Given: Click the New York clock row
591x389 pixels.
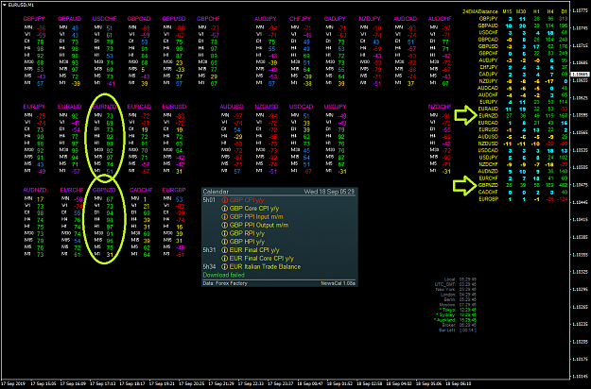Looking at the screenshot, I should click(x=456, y=290).
